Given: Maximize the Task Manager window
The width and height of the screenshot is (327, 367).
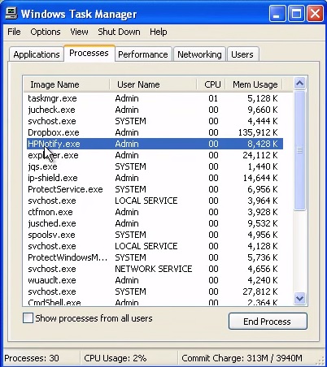Looking at the screenshot, I should pos(296,13).
